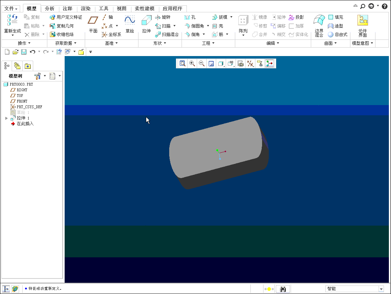Select 收缩包络 shrinkwrap
This screenshot has height=294, width=391.
(x=61, y=34)
